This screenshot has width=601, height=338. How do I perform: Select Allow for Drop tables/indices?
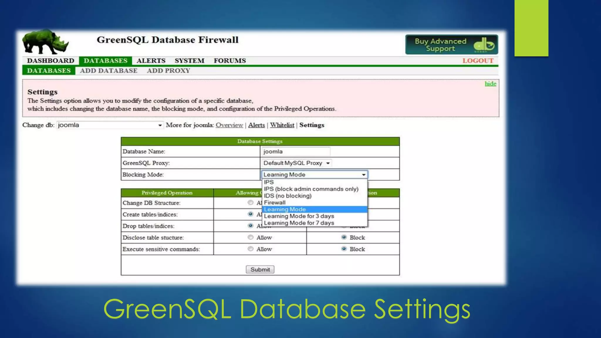(x=250, y=226)
